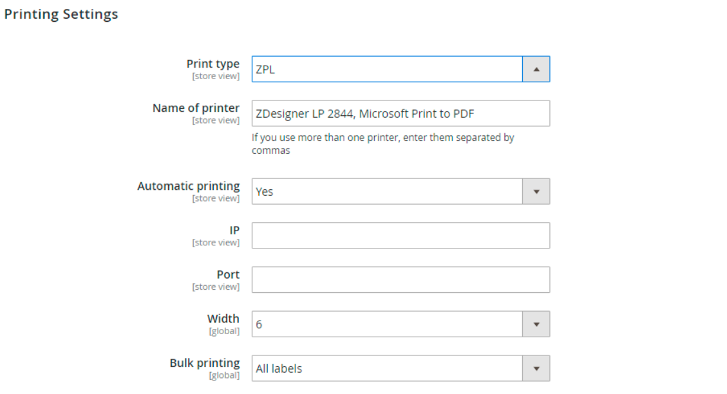Image resolution: width=727 pixels, height=394 pixels.
Task: Click into the empty Port field
Action: (401, 280)
